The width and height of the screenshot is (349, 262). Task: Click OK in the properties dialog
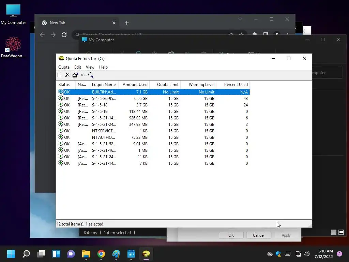[x=231, y=235]
